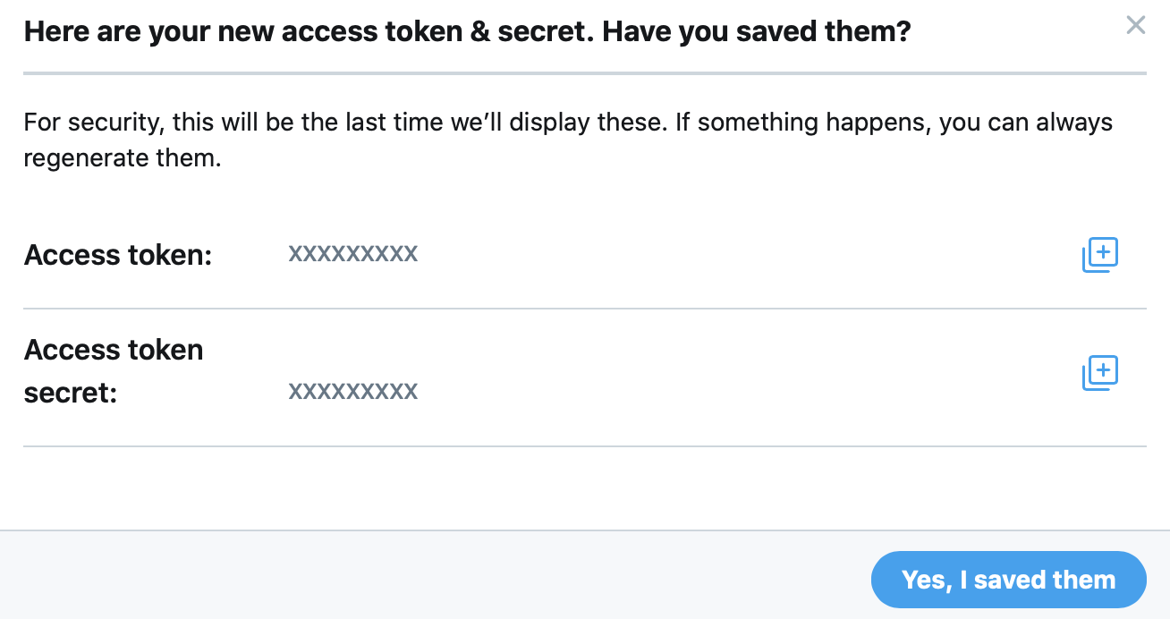Click the divider line under the heading
The image size is (1170, 619).
click(585, 73)
